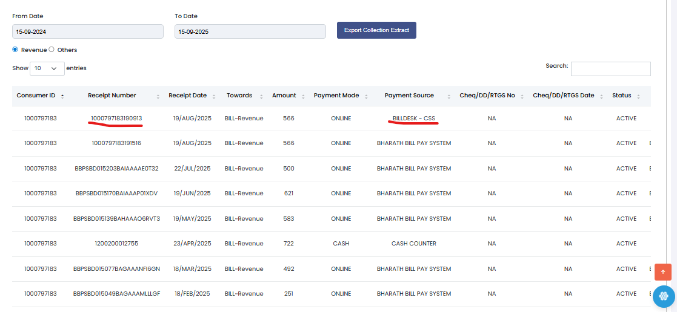Screen dimensions: 677x312
Task: Open receipt number 1000797183190913
Action: point(116,118)
